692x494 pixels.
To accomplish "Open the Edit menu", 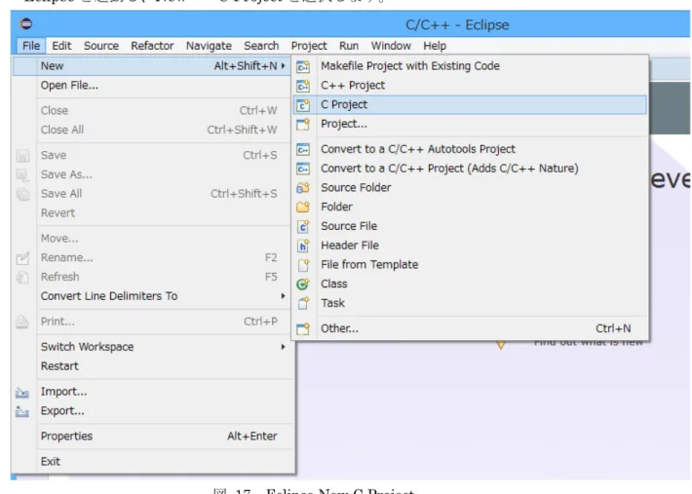I will [x=61, y=46].
